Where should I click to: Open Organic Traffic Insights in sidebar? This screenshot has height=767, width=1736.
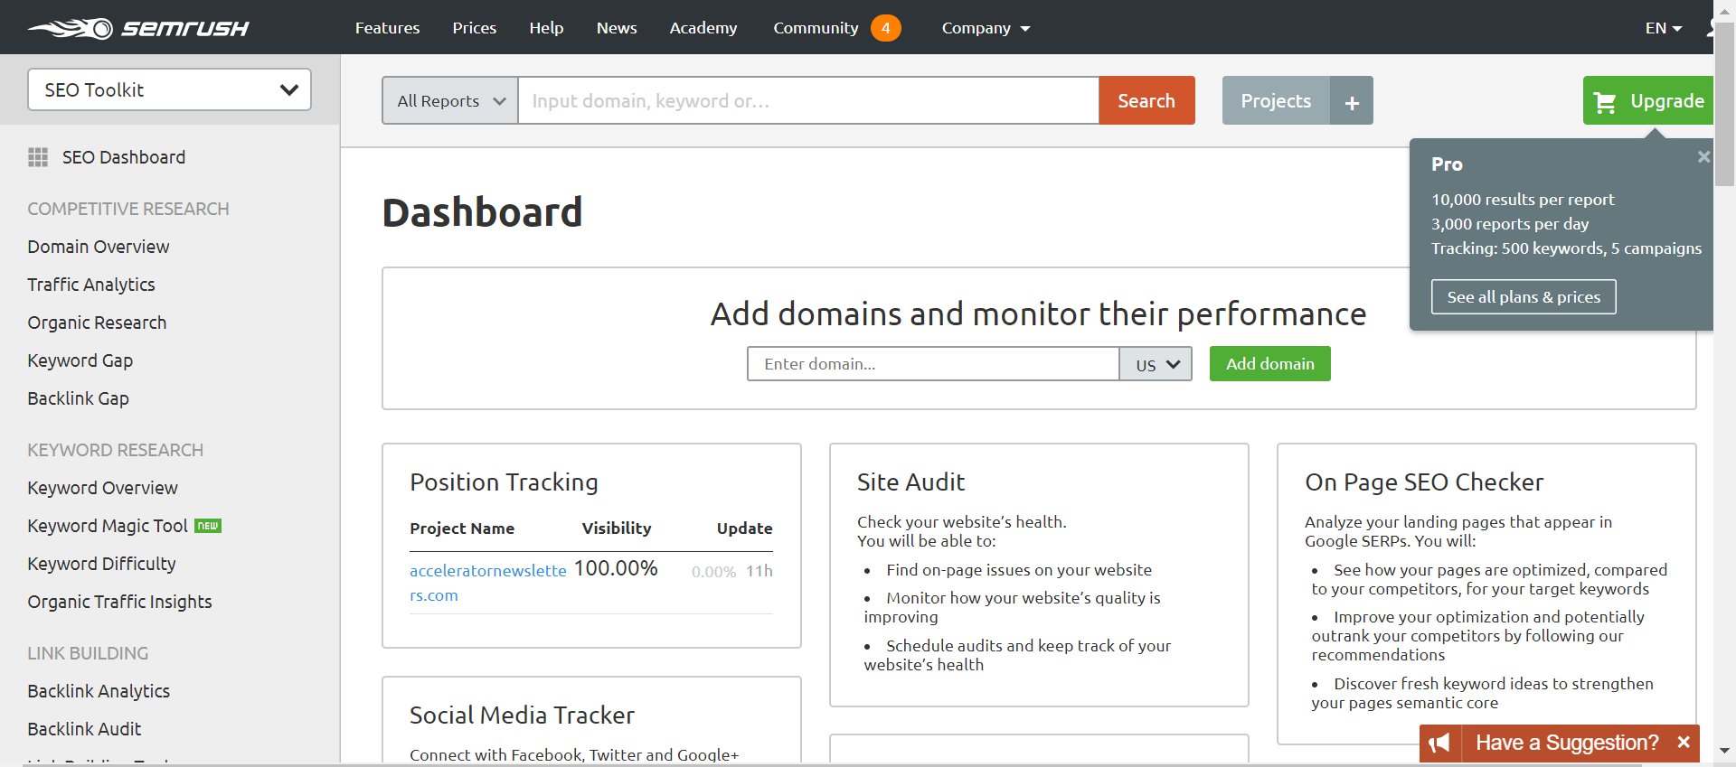point(119,602)
